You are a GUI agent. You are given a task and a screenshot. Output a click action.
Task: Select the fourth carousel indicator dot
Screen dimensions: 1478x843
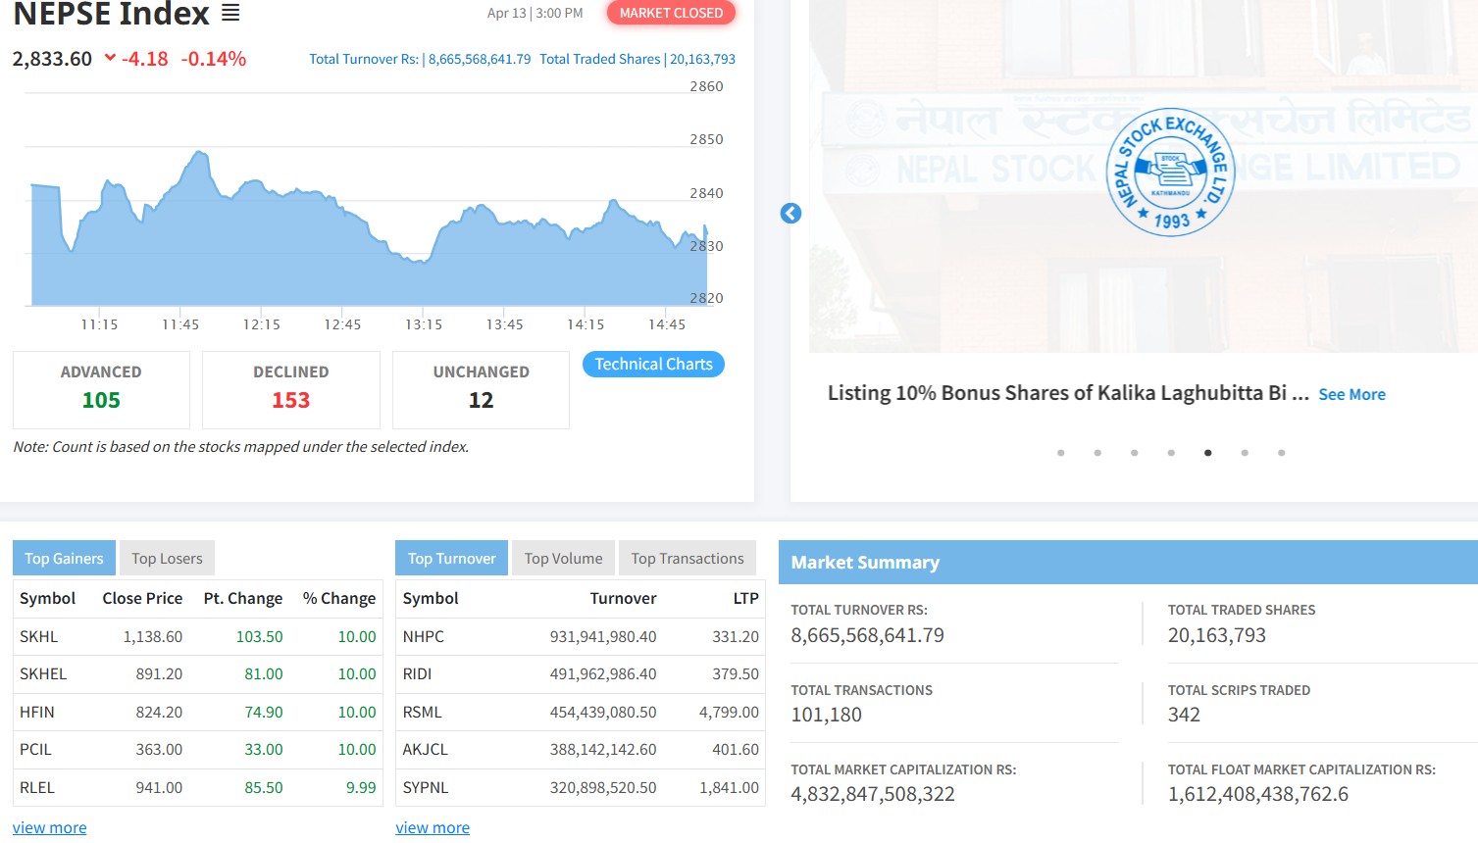[1171, 453]
